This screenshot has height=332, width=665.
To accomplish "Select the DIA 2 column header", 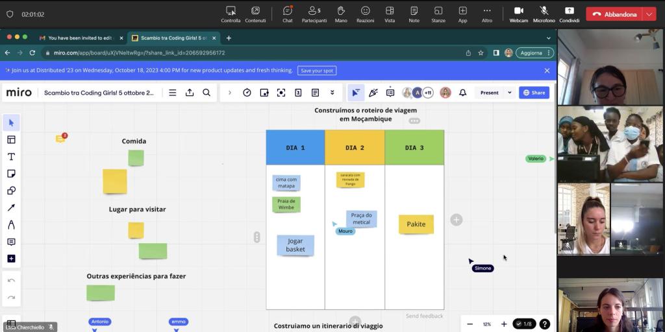I will tap(355, 147).
